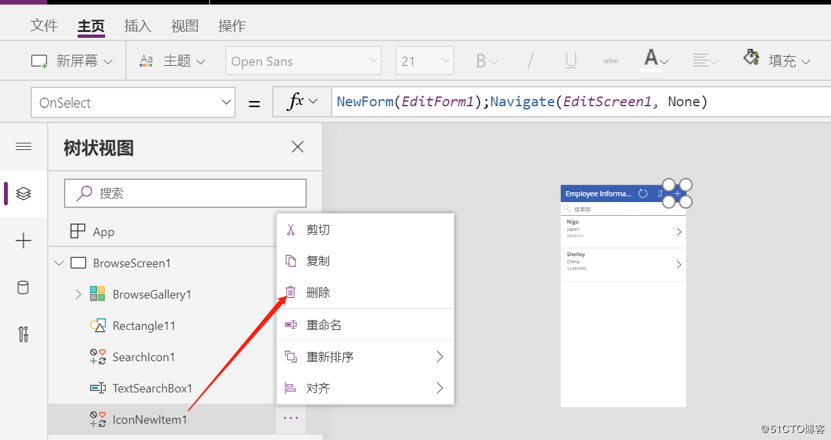
Task: Click the Shelley record in preview
Action: coord(623,265)
